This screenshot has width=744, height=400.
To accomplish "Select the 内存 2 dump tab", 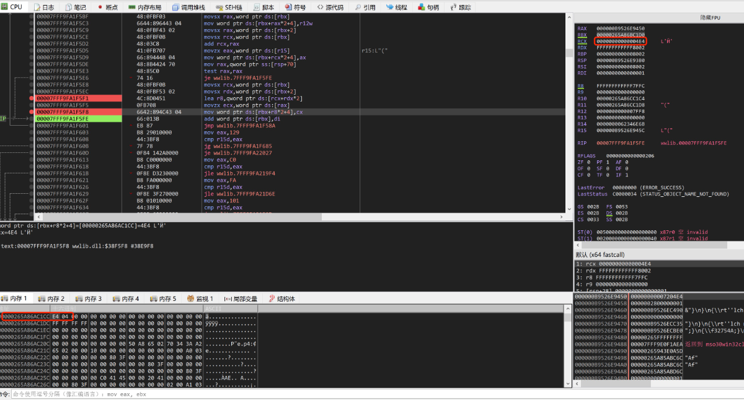I will 53,298.
